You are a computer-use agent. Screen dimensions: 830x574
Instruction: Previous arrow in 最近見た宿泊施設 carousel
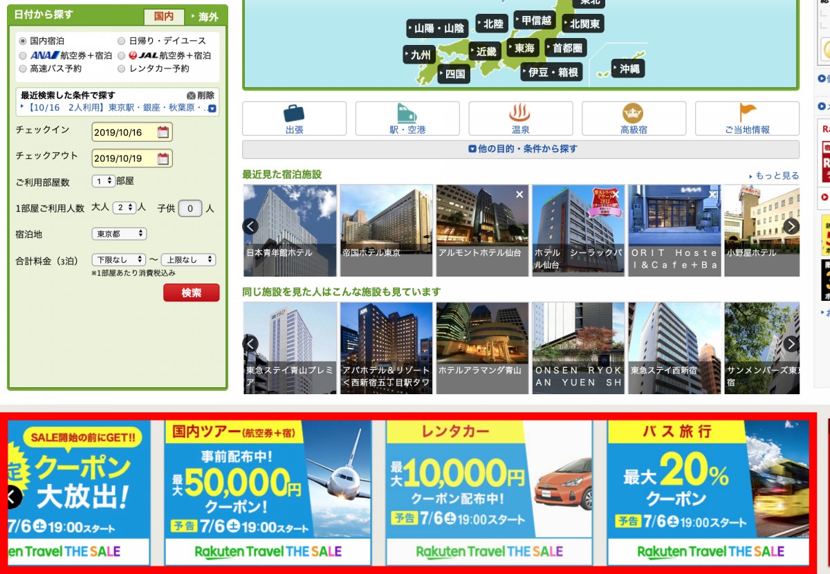click(x=250, y=226)
